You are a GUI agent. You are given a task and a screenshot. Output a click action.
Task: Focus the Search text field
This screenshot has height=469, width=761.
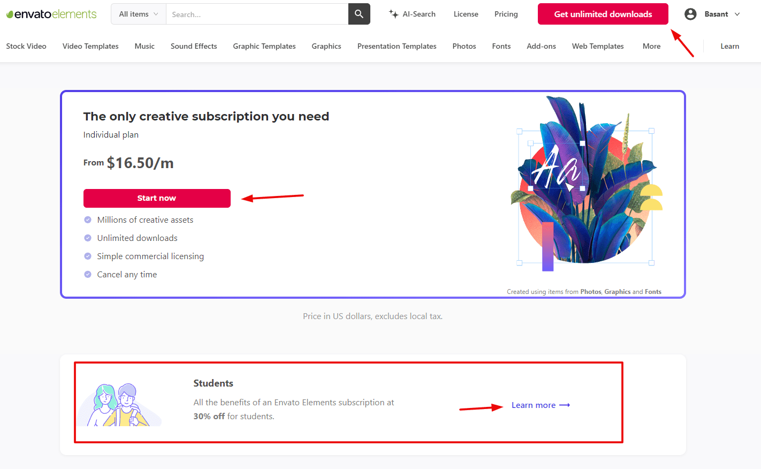click(257, 14)
